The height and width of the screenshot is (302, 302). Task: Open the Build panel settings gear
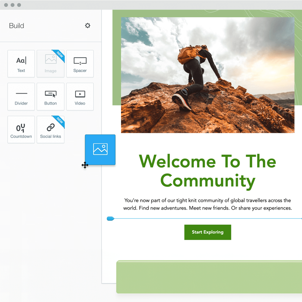tap(88, 26)
